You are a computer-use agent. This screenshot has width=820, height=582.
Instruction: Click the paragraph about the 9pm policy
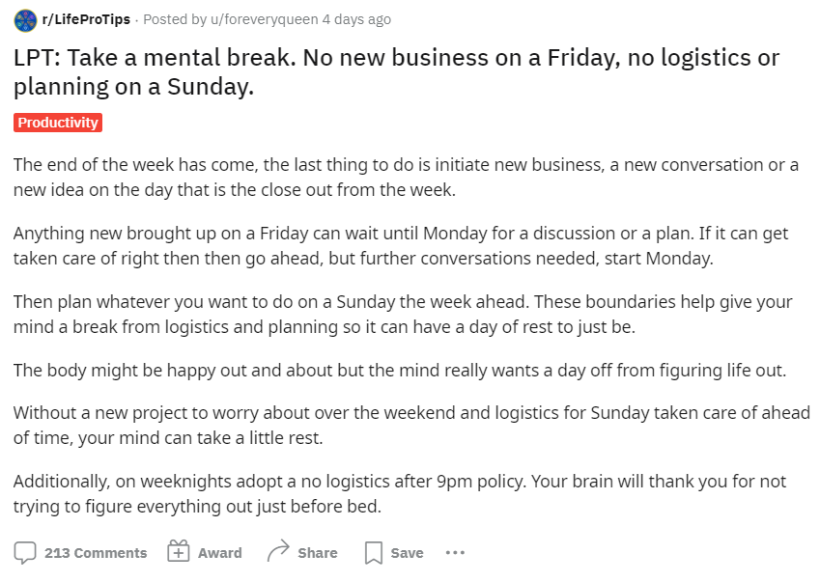pyautogui.click(x=400, y=494)
